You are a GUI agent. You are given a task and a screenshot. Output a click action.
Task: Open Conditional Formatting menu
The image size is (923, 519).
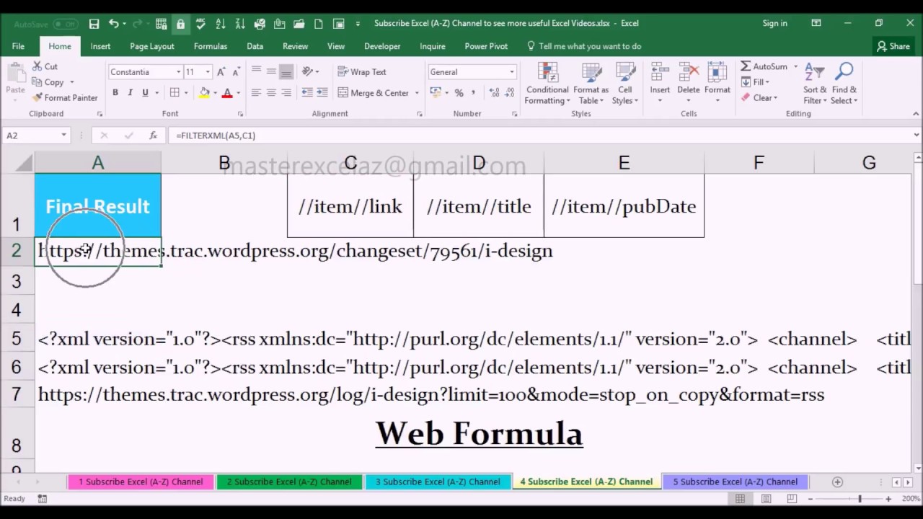pos(547,84)
